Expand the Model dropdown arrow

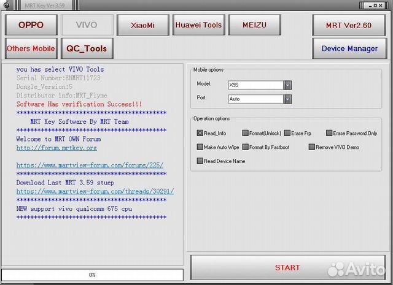[287, 85]
